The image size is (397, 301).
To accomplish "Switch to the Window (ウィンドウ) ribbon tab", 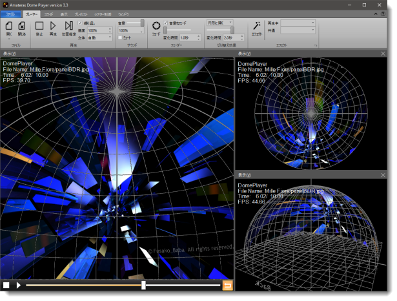I will [123, 14].
